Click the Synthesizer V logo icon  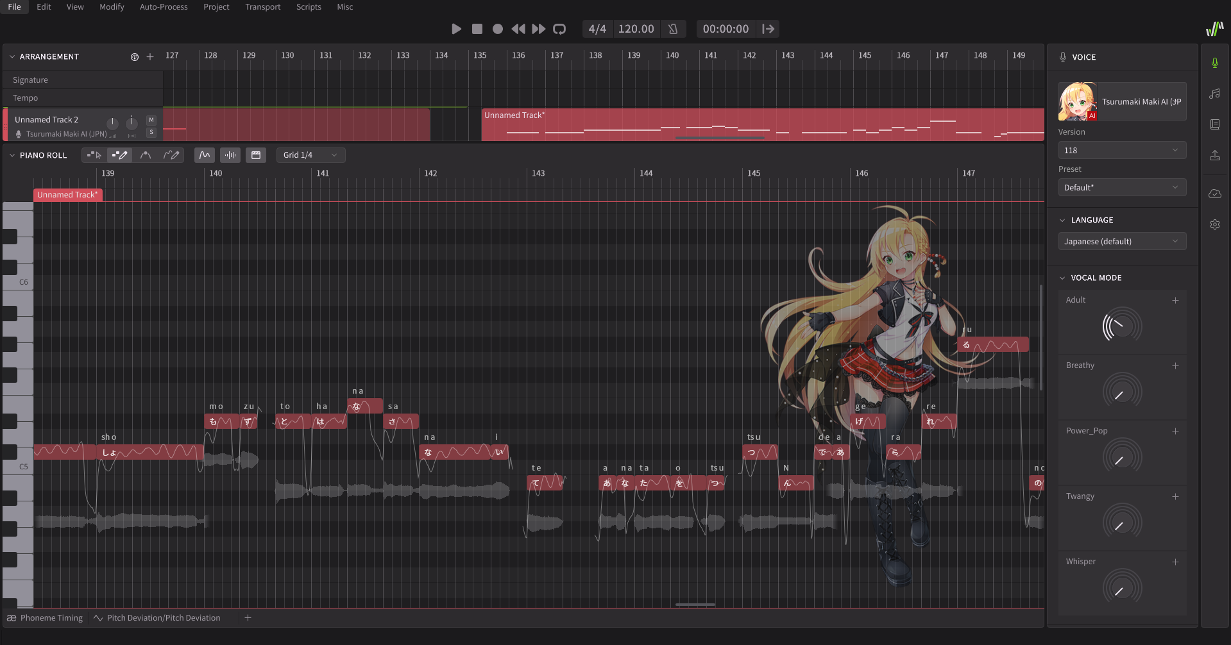(1214, 29)
